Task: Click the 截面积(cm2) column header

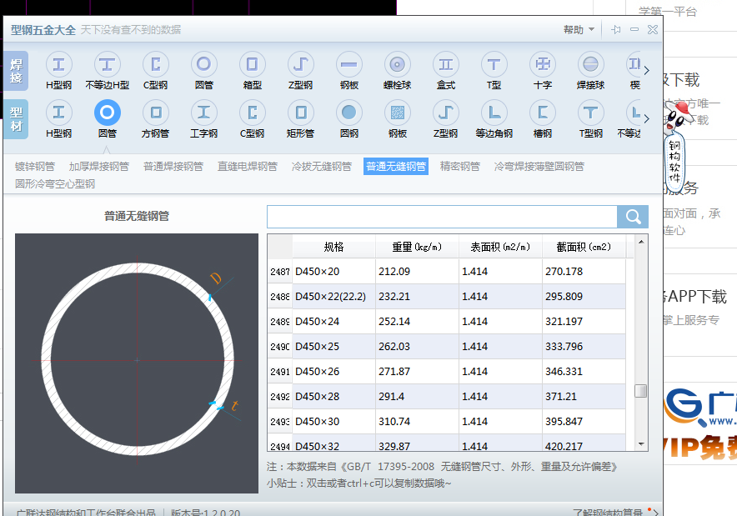Action: pyautogui.click(x=584, y=247)
